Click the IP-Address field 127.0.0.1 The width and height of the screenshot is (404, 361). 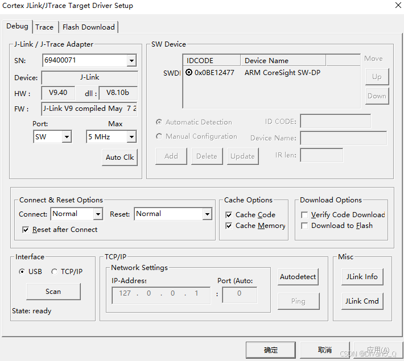[x=161, y=295]
